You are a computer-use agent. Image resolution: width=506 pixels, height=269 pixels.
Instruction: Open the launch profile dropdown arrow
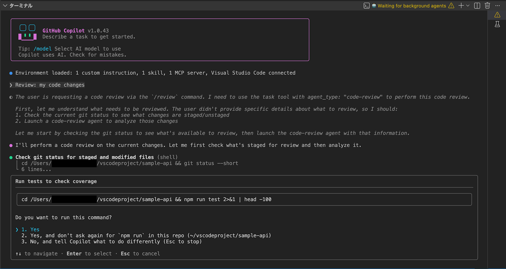point(468,6)
